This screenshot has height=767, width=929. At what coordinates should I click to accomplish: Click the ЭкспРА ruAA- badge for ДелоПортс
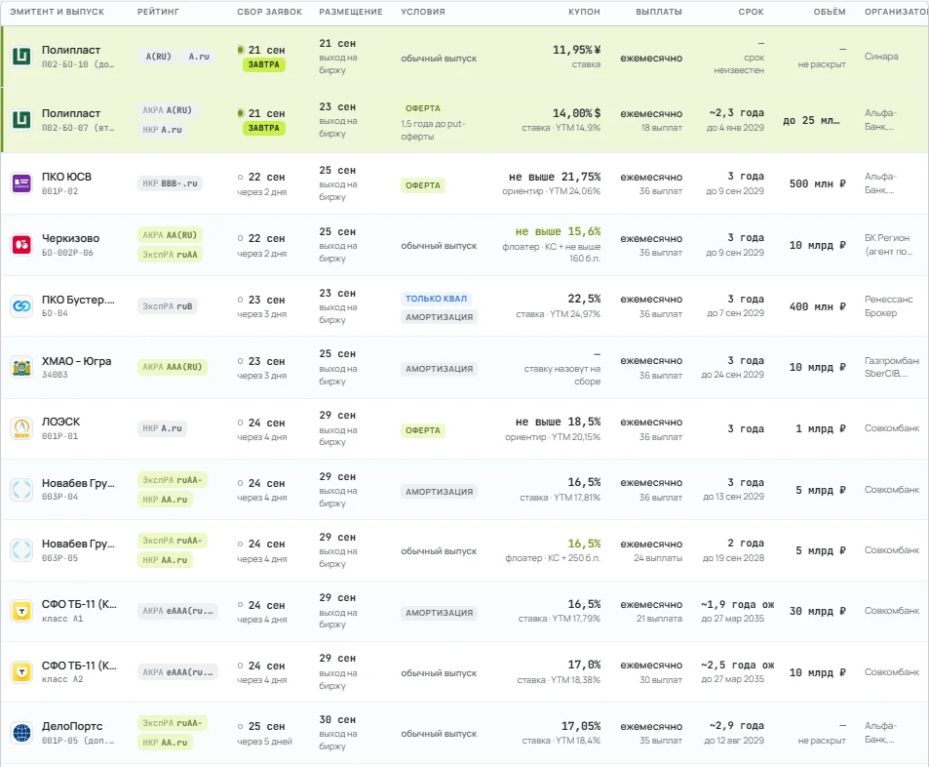pos(173,723)
